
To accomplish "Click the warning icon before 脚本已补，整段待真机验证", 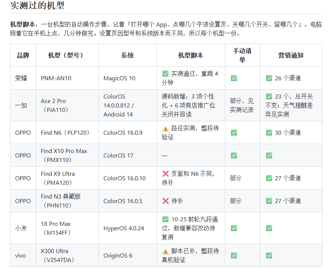I will click(165, 251).
